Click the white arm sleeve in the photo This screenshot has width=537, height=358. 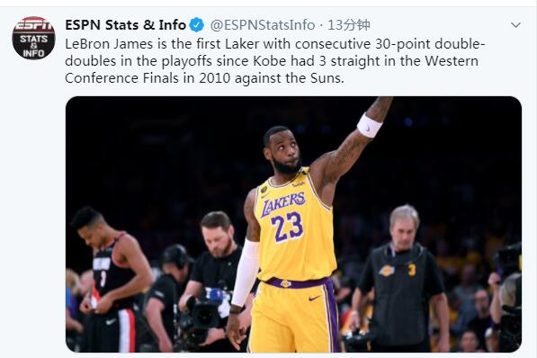(x=246, y=273)
